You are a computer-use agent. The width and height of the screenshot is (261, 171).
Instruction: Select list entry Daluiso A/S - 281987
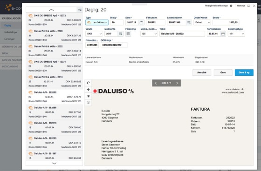point(54,156)
